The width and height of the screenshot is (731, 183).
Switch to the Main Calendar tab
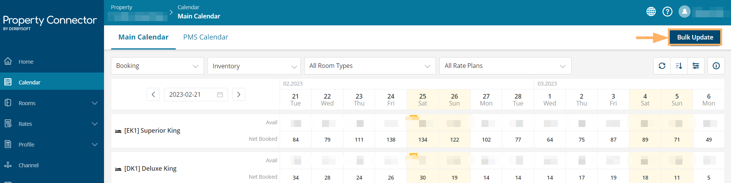click(143, 37)
